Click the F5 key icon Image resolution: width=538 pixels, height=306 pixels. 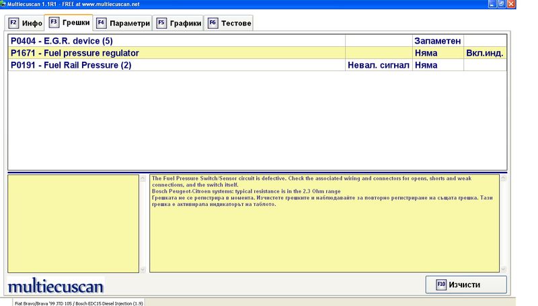coord(161,23)
